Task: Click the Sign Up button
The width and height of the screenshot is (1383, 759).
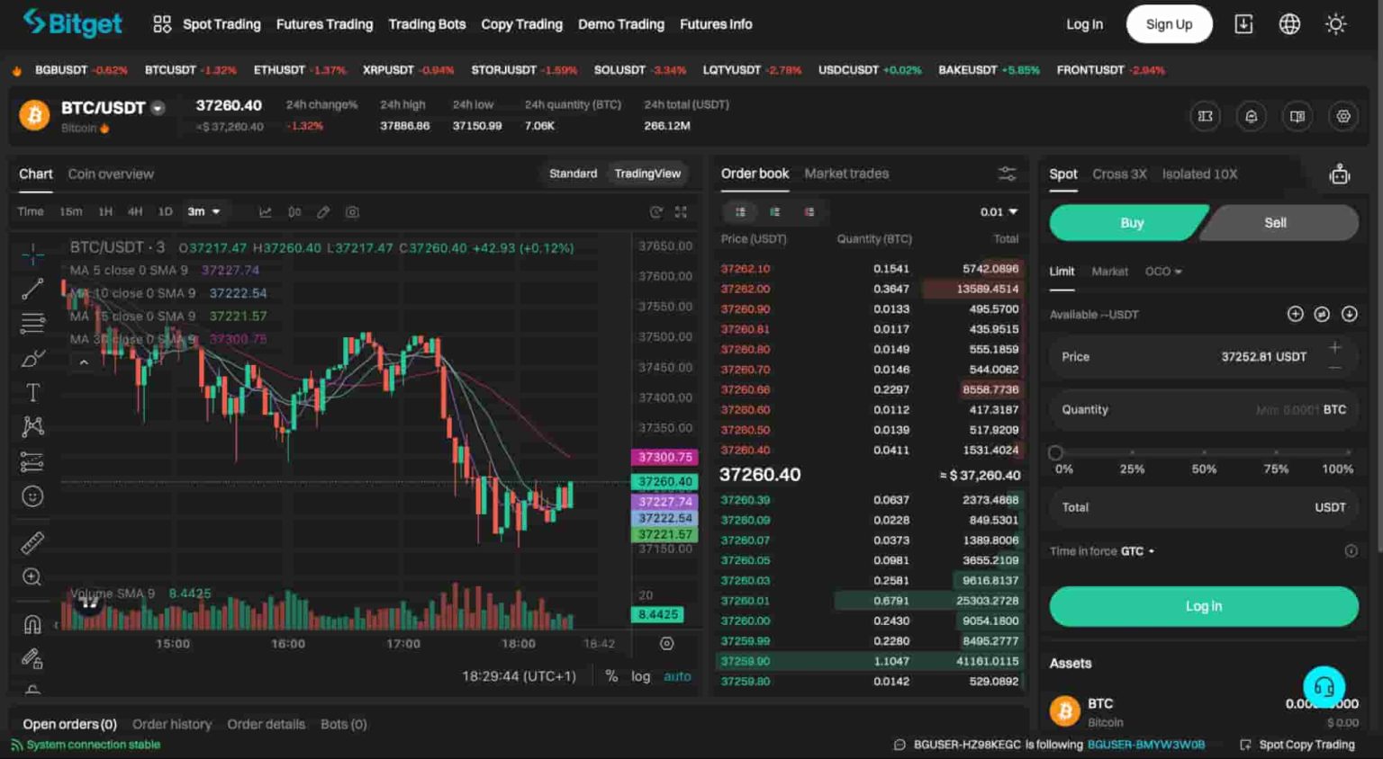Action: (1169, 24)
